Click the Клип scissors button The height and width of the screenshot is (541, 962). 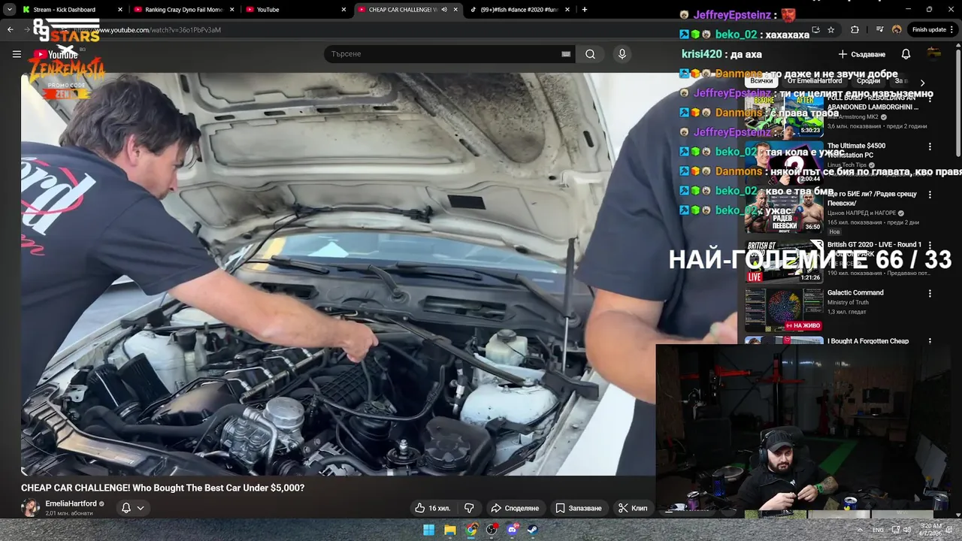[633, 508]
